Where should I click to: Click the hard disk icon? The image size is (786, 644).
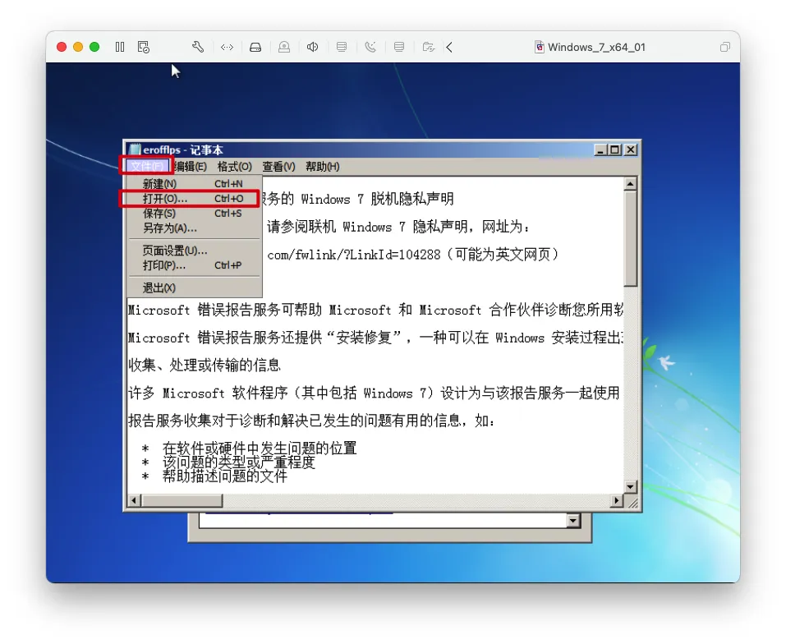255,47
